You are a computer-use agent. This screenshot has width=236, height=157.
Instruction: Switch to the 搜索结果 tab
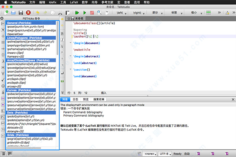tap(99, 99)
